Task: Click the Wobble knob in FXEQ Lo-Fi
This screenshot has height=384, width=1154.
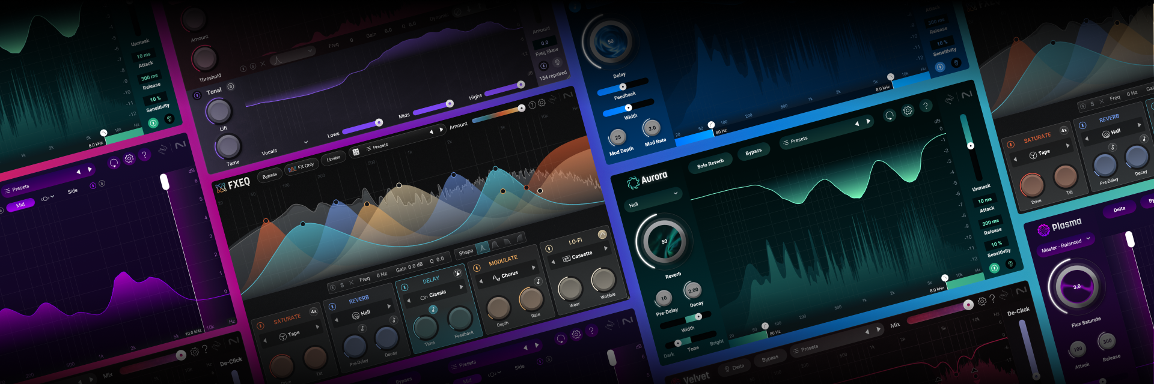Action: 603,280
